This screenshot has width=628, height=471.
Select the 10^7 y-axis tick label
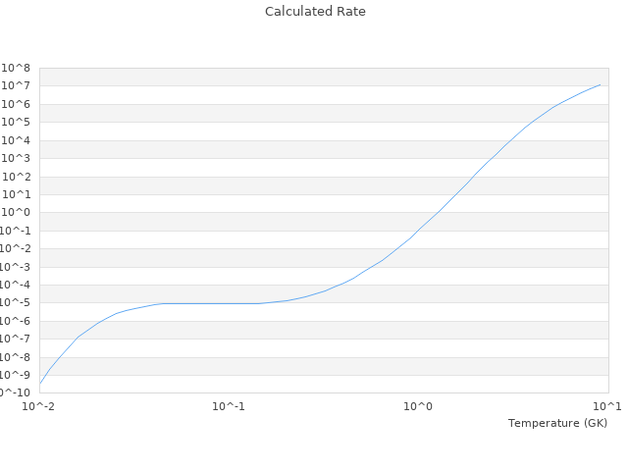[18, 86]
